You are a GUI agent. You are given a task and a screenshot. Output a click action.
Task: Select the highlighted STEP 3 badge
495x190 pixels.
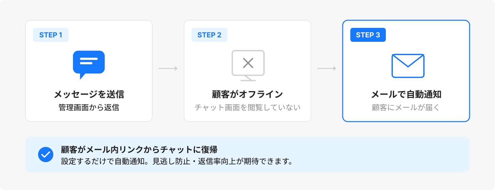point(368,35)
